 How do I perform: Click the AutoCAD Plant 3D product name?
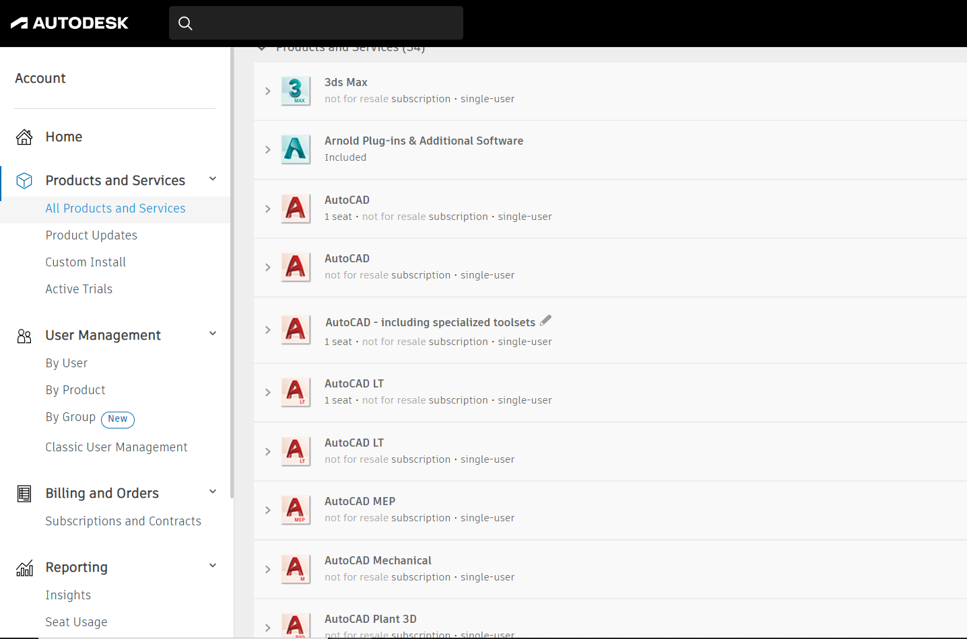tap(370, 619)
